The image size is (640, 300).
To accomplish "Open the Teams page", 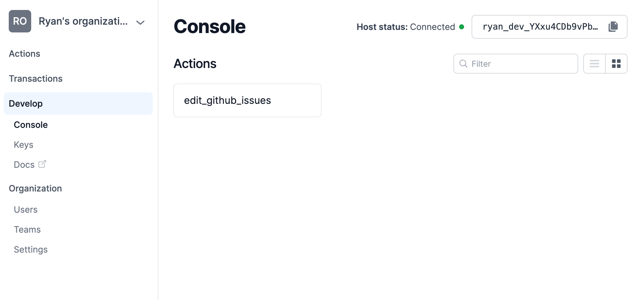I will pos(27,230).
